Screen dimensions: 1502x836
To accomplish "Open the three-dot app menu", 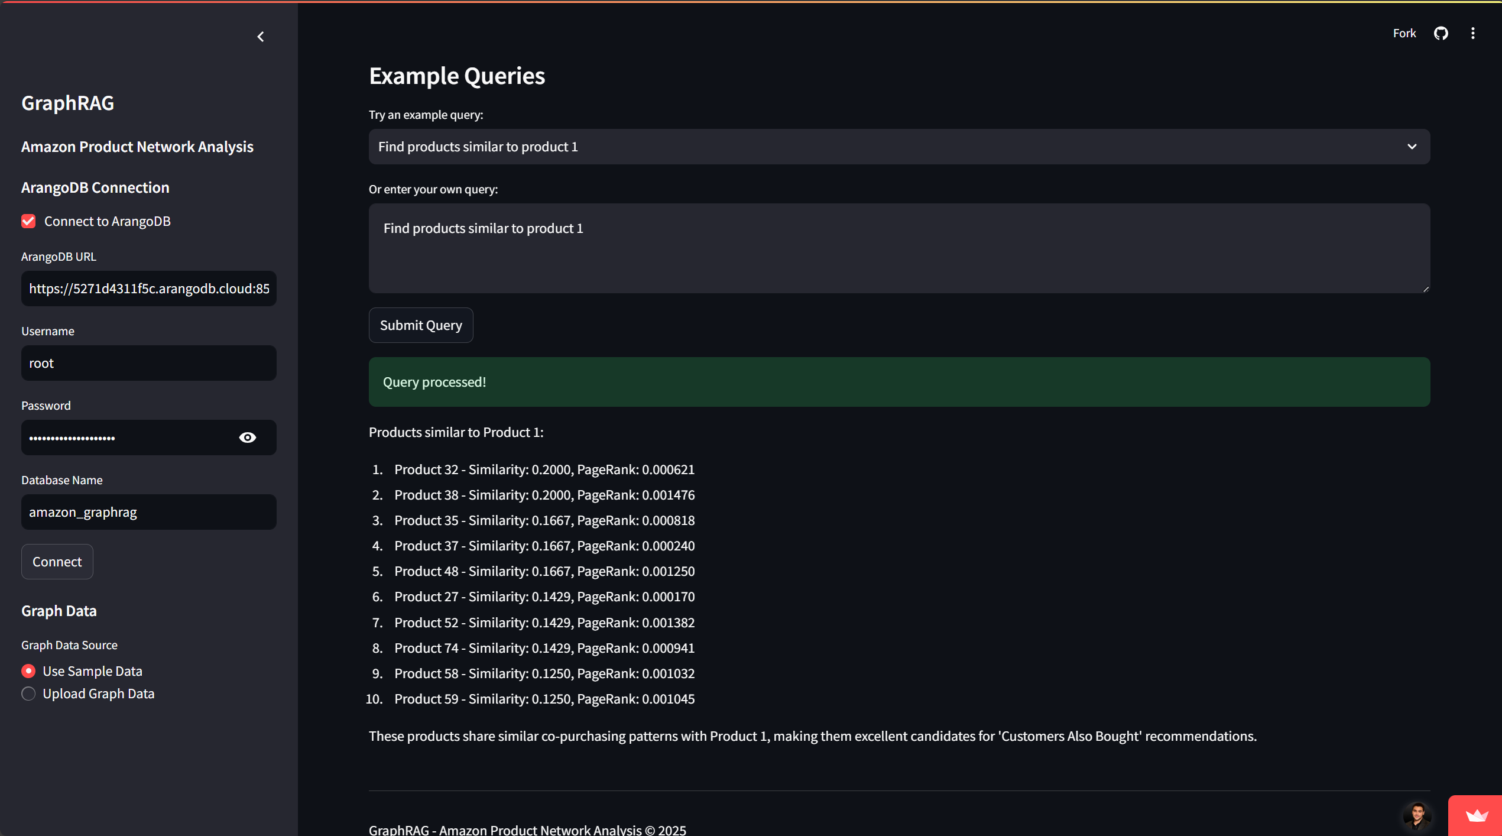I will (x=1472, y=33).
